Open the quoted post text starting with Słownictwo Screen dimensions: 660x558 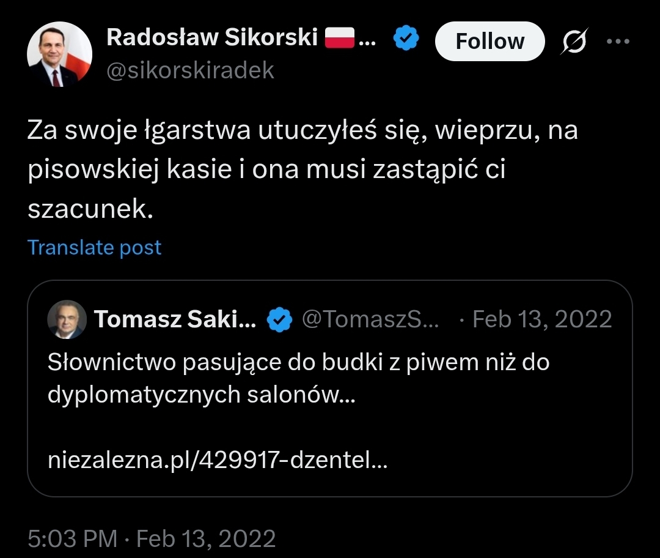(x=298, y=363)
